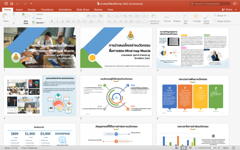Click the Share button
The height and width of the screenshot is (150, 240).
coord(227,9)
